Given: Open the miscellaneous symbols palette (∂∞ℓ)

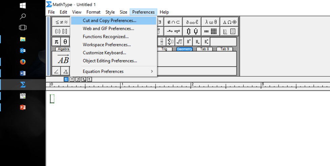Looking at the screenshot, I should click(192, 22).
